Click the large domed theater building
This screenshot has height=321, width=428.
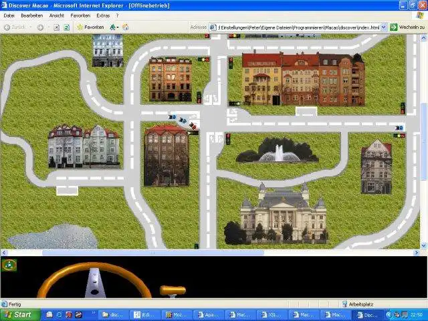click(x=276, y=213)
